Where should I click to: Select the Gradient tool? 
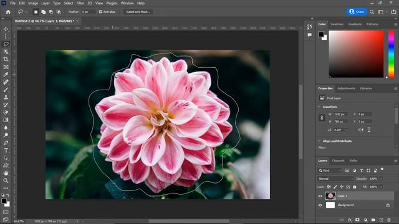[6, 120]
